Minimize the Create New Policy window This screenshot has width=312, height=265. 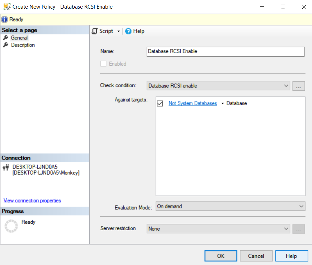[262, 7]
